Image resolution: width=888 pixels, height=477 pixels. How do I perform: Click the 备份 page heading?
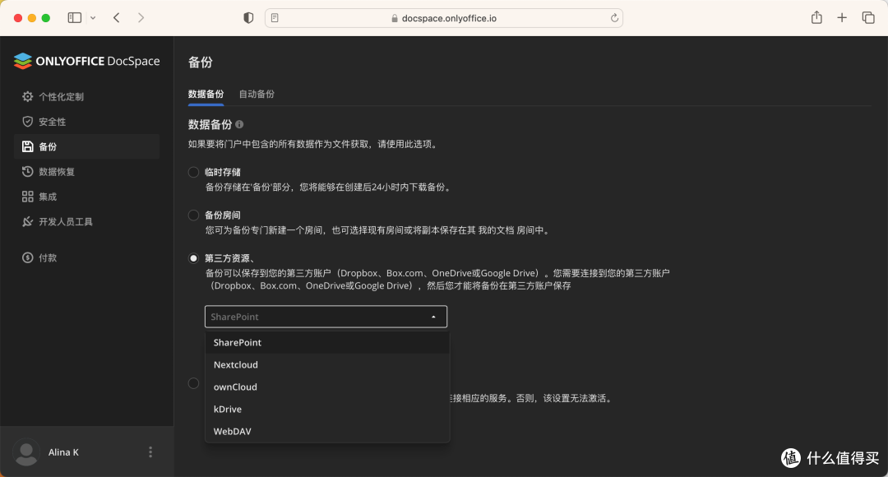click(201, 63)
